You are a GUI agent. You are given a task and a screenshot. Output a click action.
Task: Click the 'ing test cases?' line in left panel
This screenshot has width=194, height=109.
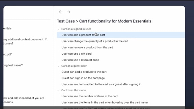coord(13,65)
